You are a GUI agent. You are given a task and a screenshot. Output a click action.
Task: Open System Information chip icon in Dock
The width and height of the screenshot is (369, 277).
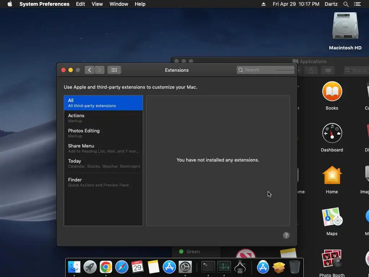coord(240,267)
